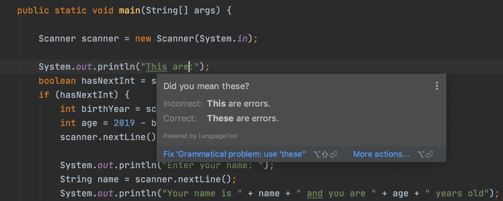
Task: Click the 'Did you mean these?' heading
Action: [x=206, y=86]
